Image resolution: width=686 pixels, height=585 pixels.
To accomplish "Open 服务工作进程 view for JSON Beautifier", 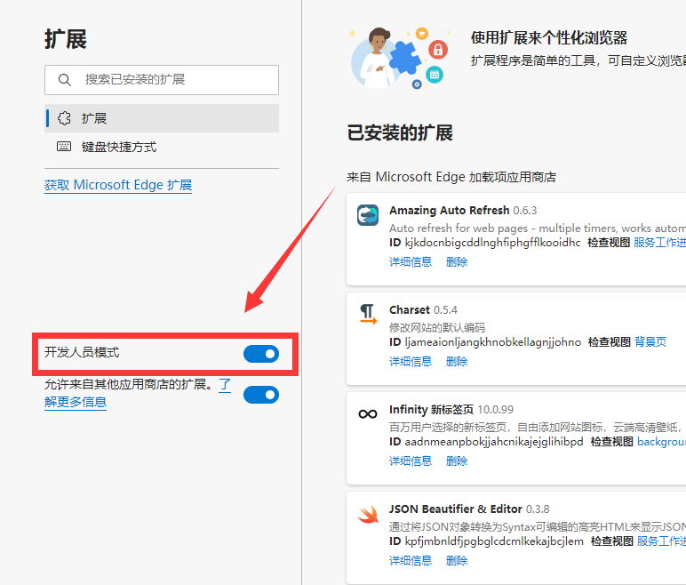I will pyautogui.click(x=661, y=541).
